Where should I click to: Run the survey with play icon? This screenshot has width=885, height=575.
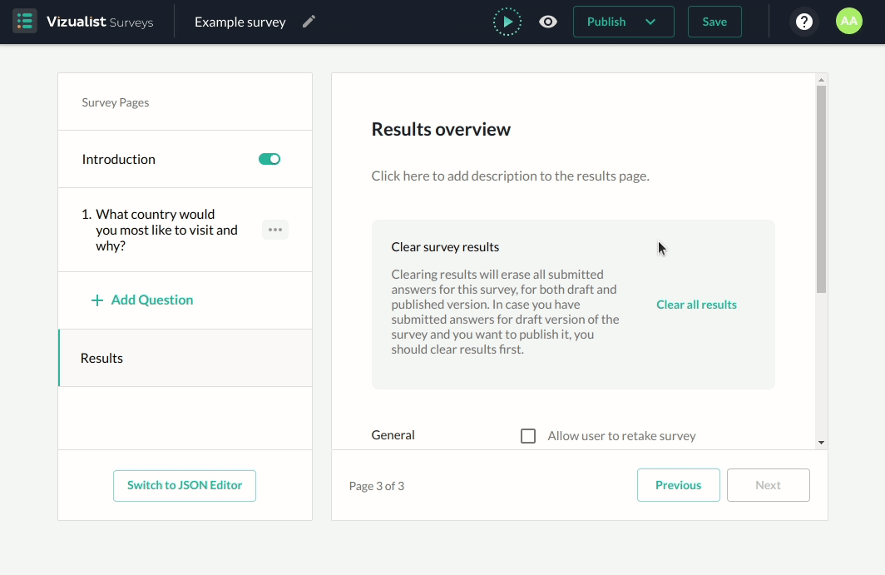tap(507, 22)
